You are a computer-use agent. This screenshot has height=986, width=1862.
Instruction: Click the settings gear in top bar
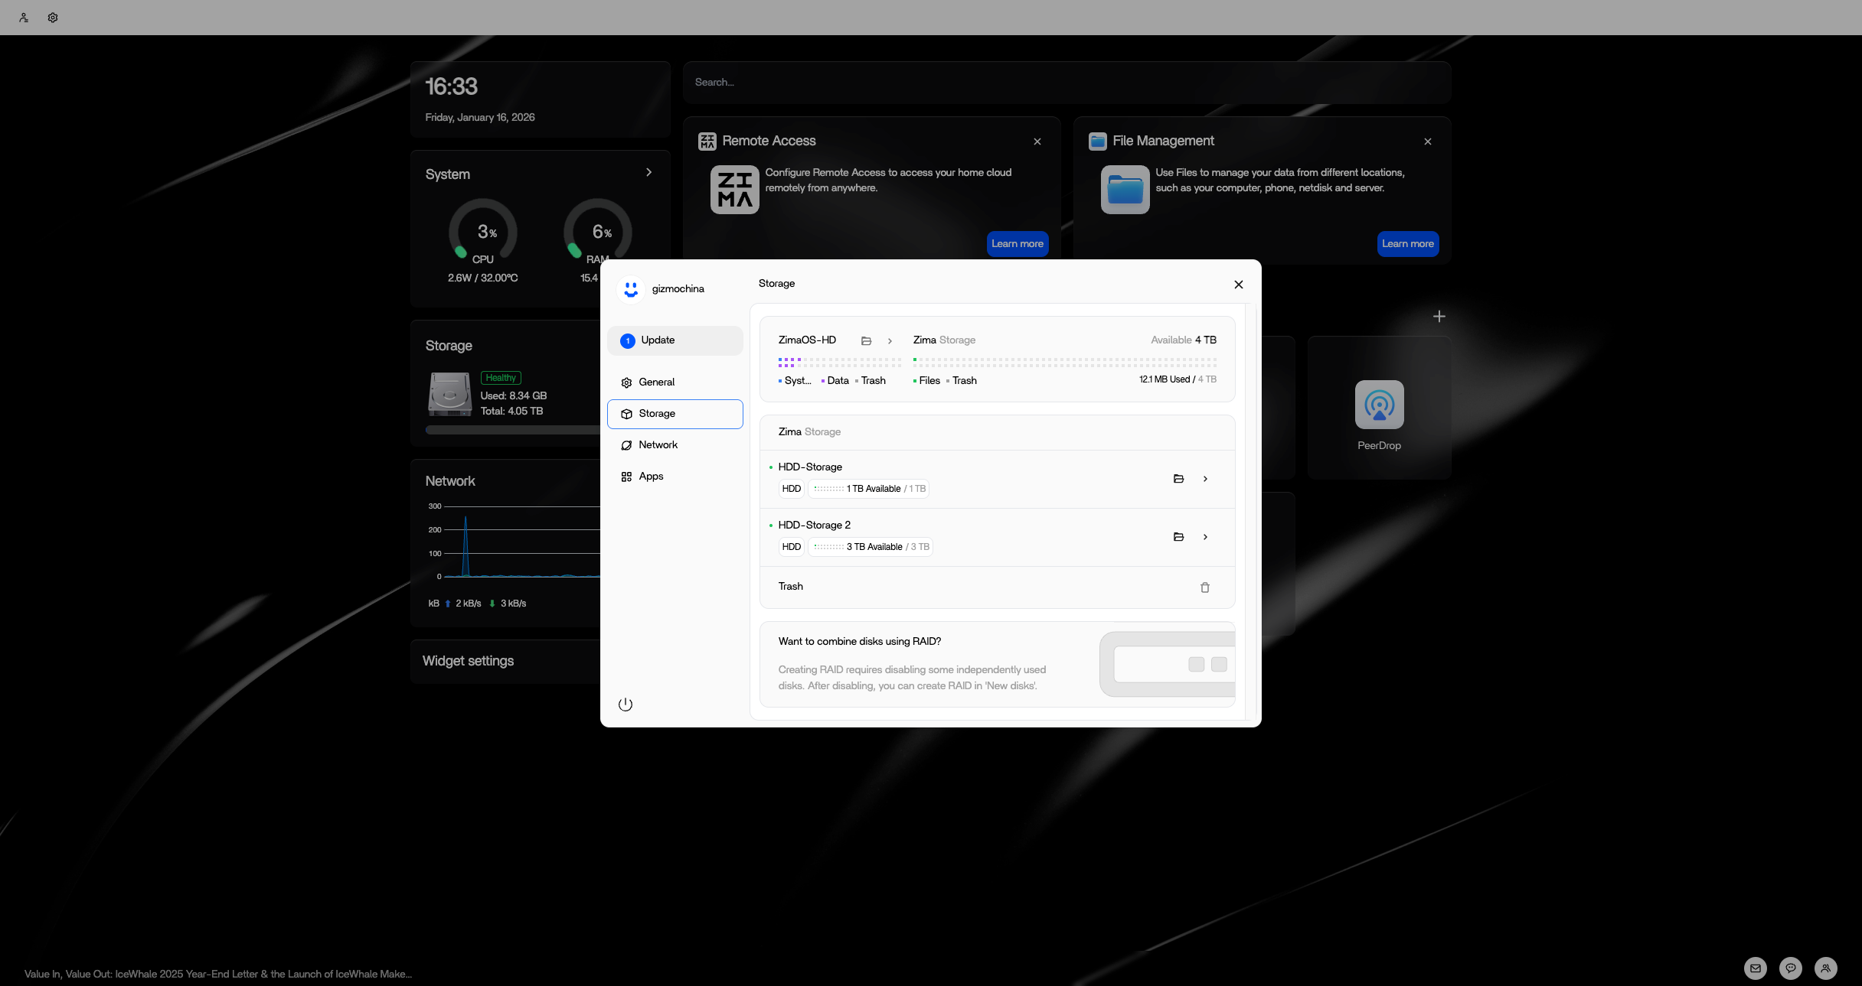[53, 18]
